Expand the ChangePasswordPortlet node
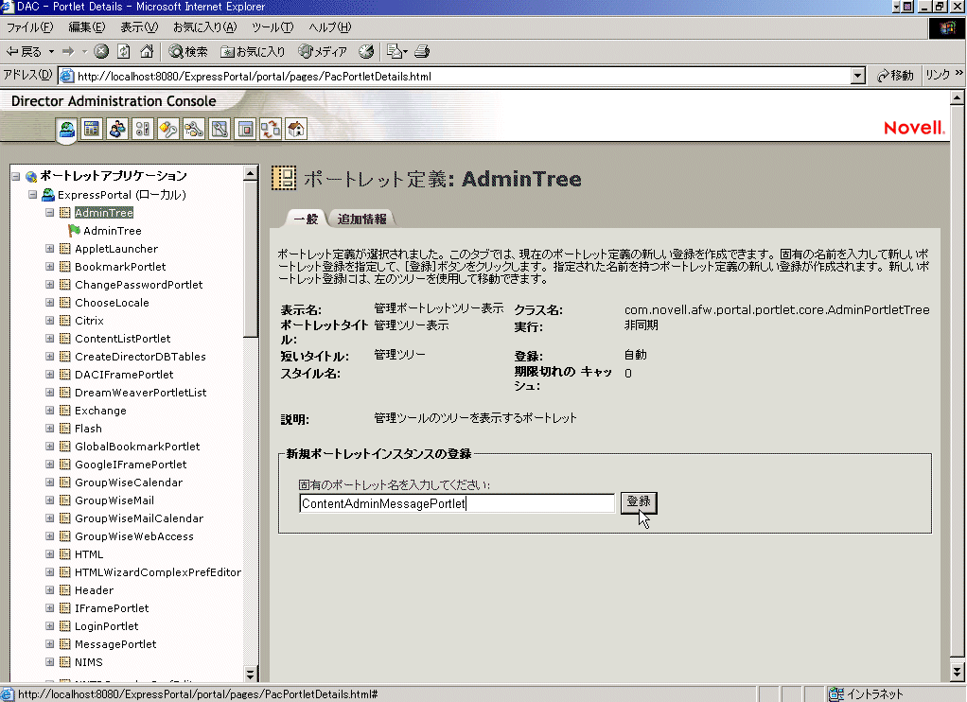Screen dimensions: 967x702 (x=50, y=285)
